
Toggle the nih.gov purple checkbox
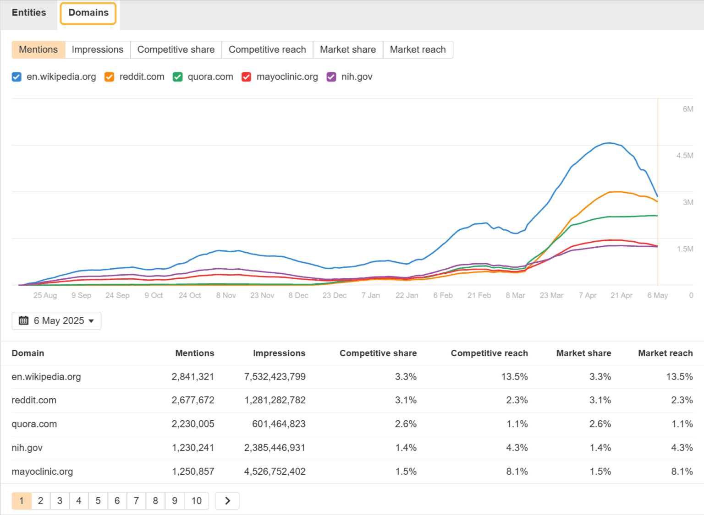pos(331,77)
